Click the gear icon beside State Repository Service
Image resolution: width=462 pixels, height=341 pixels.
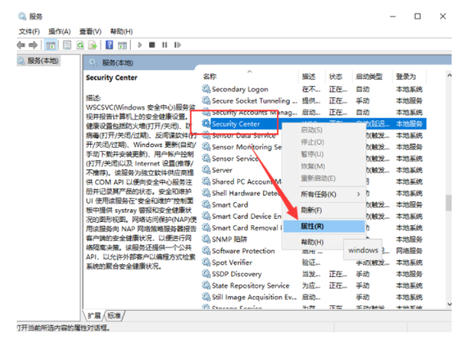coord(206,285)
